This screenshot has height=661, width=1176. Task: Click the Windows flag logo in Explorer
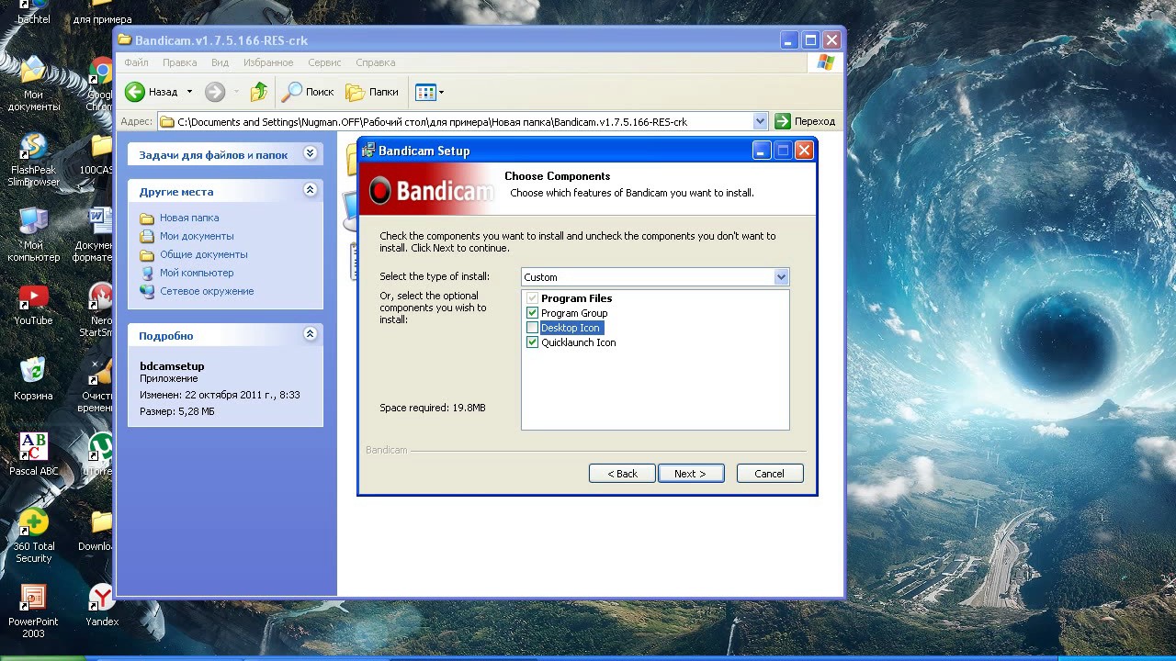click(825, 62)
